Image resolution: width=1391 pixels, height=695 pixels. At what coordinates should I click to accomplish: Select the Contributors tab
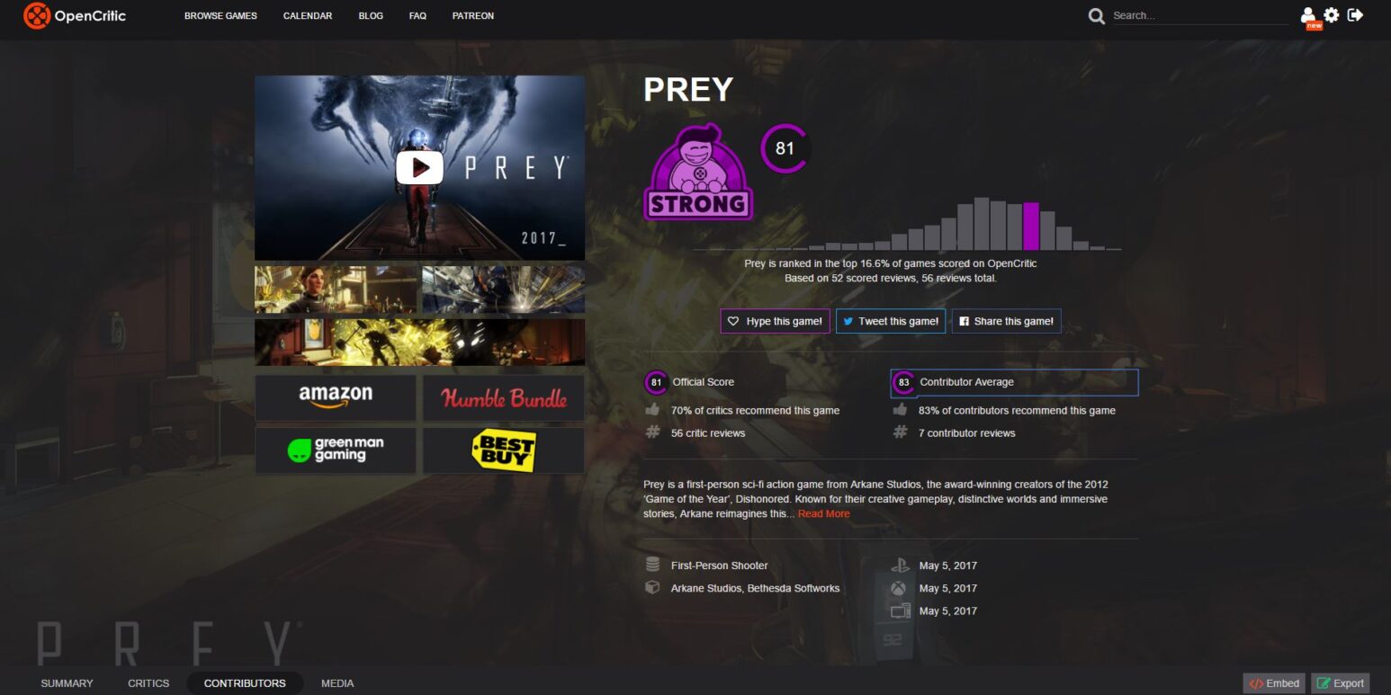click(245, 683)
